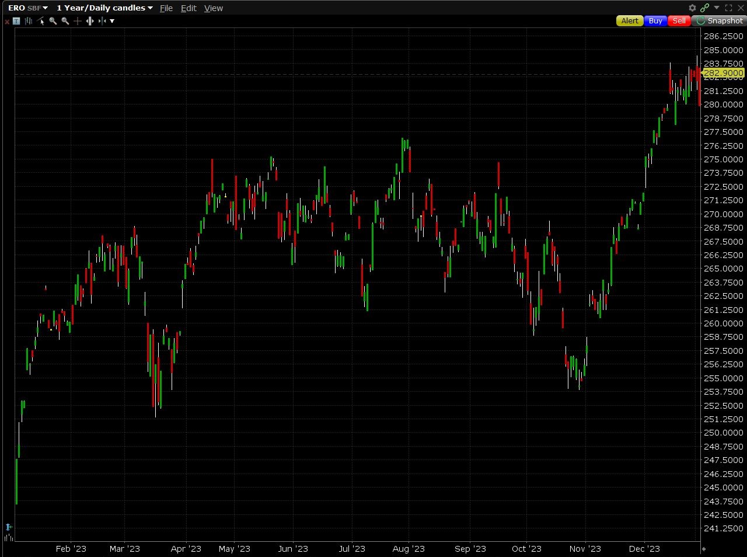
Task: Open the View menu
Action: coord(214,8)
